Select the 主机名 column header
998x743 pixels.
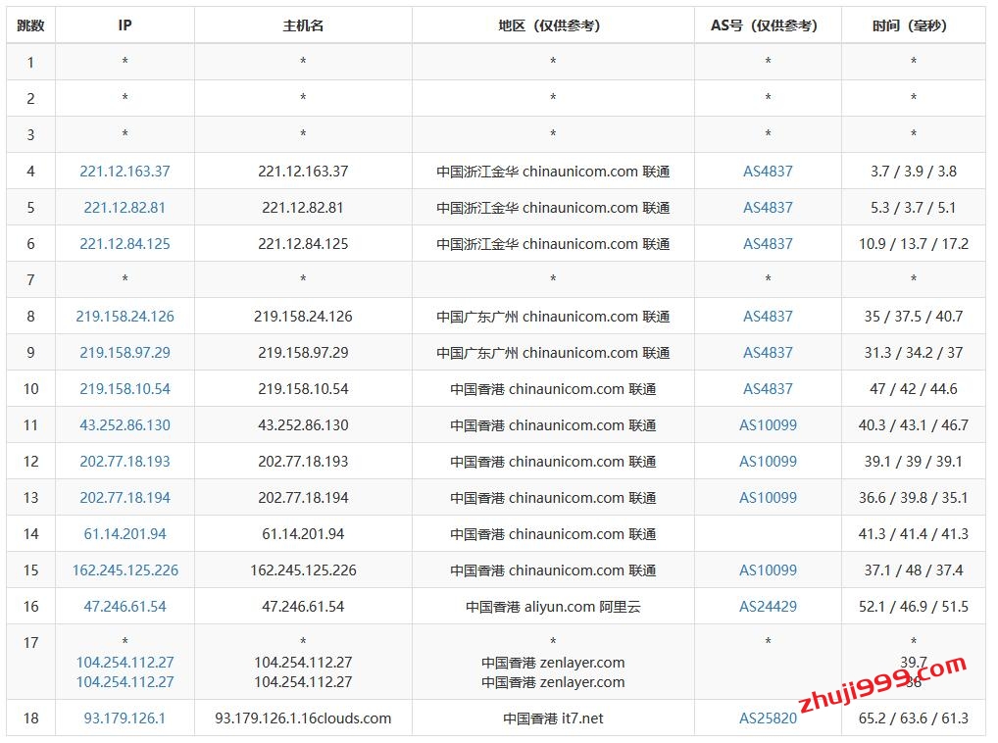[303, 25]
